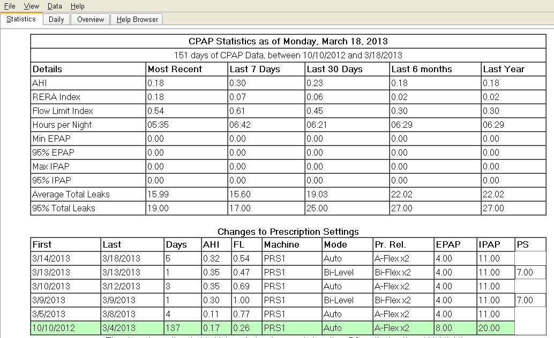Open the File menu
The width and height of the screenshot is (554, 338).
tap(10, 6)
